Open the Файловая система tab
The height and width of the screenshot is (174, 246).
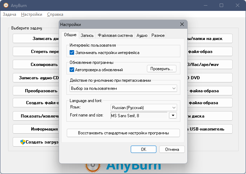click(x=115, y=35)
